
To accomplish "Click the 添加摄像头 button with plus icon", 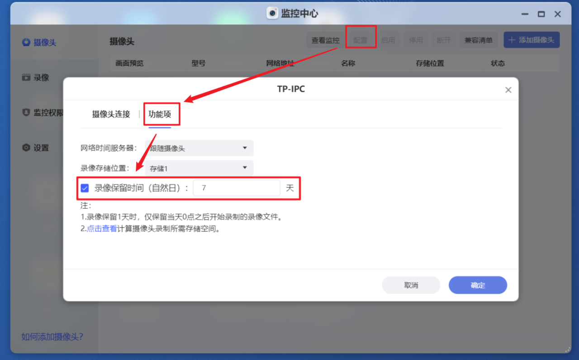I will coord(532,40).
